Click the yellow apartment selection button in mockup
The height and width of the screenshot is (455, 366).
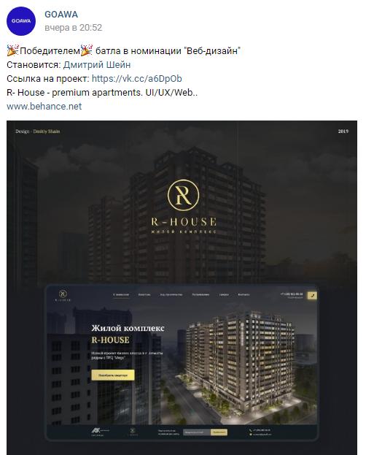[113, 375]
